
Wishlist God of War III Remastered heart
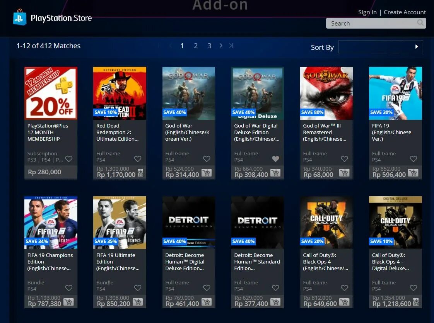[344, 159]
